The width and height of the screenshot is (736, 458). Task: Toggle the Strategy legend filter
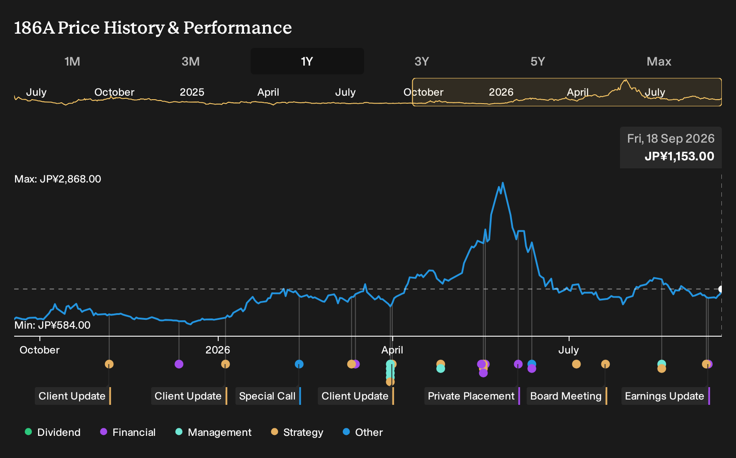pyautogui.click(x=297, y=432)
